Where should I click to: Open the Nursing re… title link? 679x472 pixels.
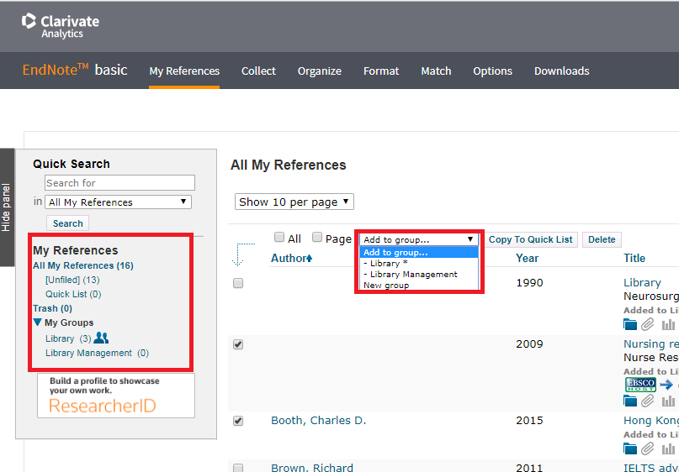[651, 344]
